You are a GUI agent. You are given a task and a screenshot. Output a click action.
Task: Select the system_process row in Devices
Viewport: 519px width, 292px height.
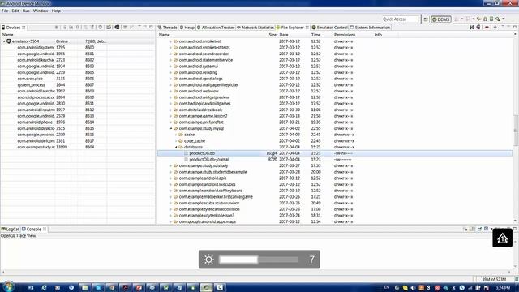tap(78, 85)
